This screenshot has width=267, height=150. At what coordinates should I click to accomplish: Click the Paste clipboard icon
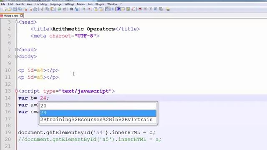coord(53,9)
